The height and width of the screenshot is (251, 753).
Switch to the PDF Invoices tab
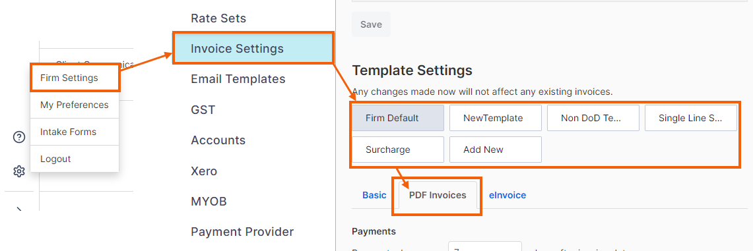438,196
